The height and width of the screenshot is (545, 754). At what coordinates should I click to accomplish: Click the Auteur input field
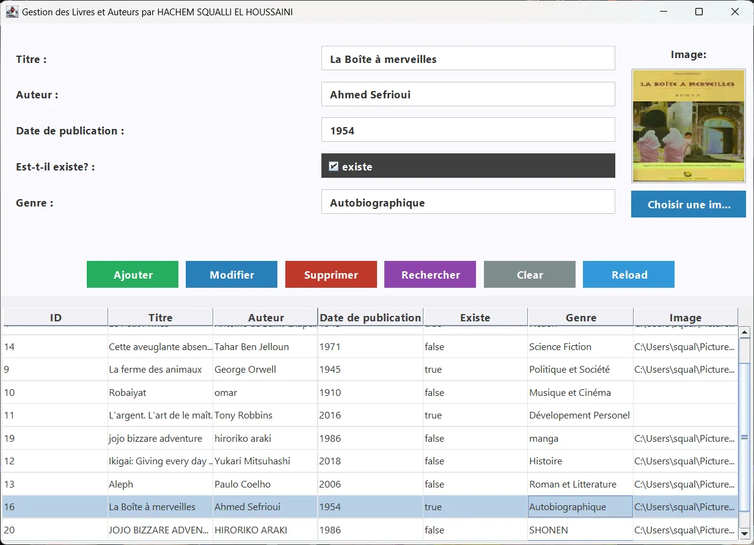pyautogui.click(x=468, y=94)
